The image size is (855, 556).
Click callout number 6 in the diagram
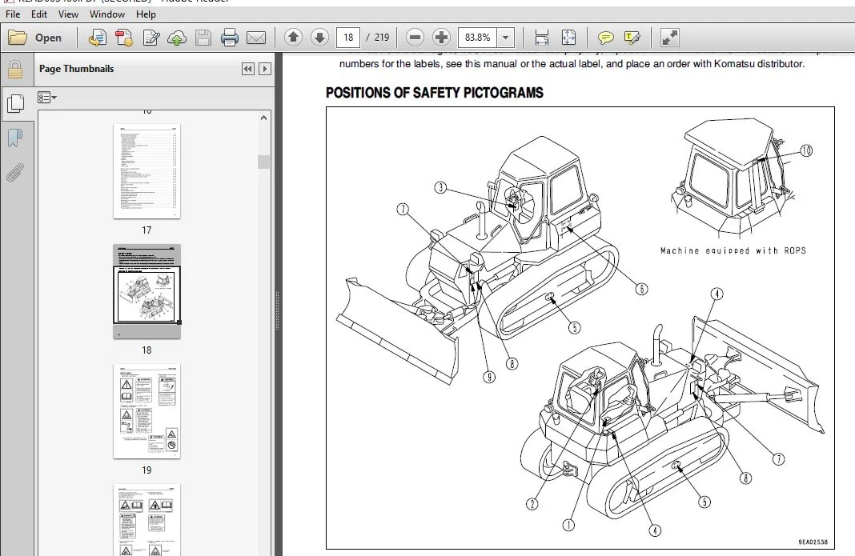pyautogui.click(x=642, y=289)
